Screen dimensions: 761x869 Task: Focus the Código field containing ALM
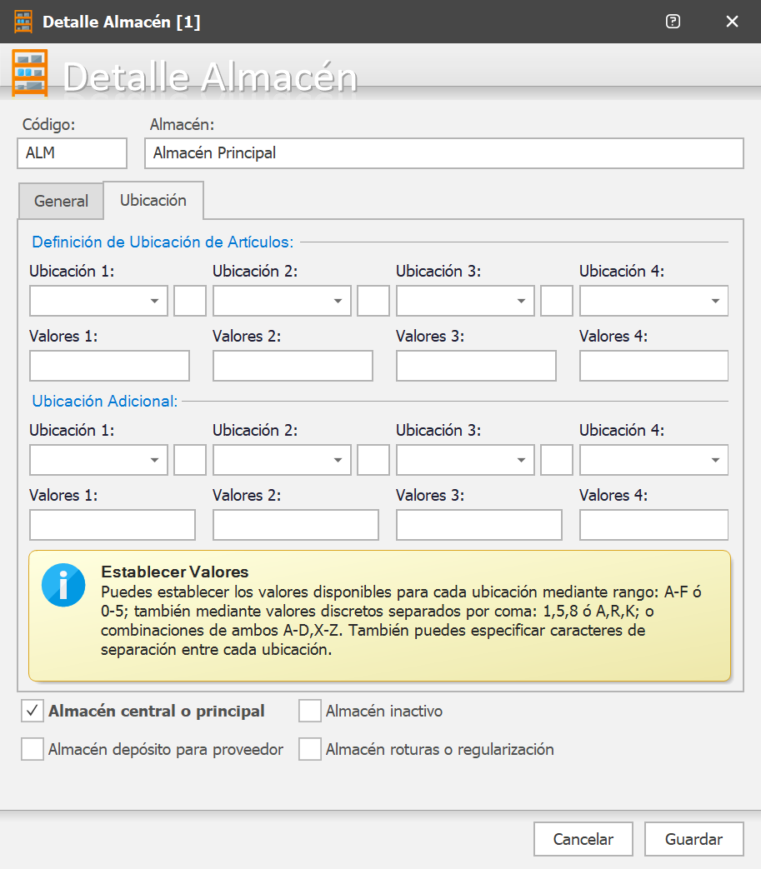(72, 153)
